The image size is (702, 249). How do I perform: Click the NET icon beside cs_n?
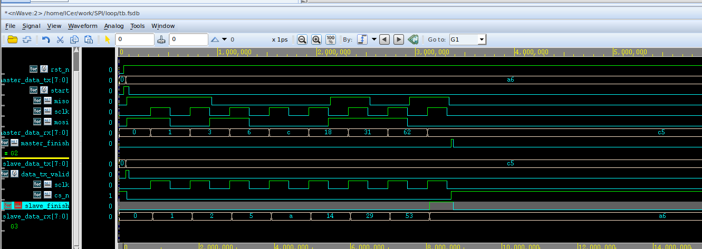[x=47, y=195]
